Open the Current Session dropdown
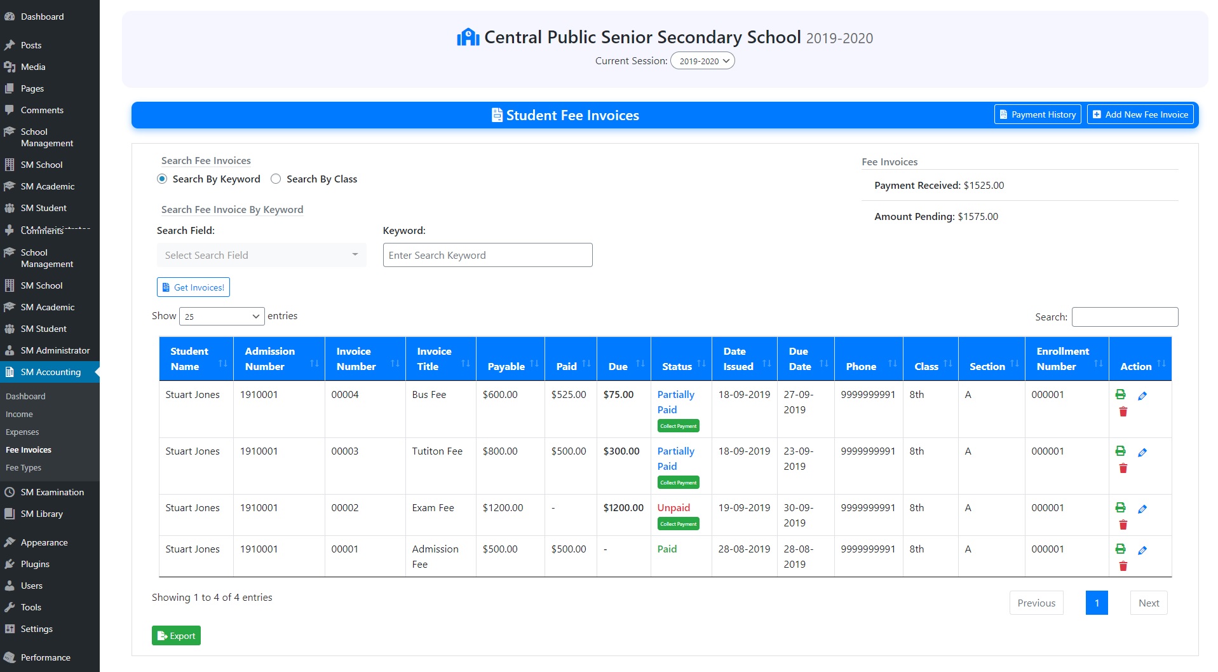Screen dimensions: 1218x672 coord(702,60)
